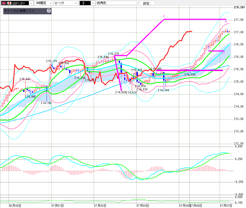Open the candlestick color style dropdown arrow
The width and height of the screenshot is (246, 208).
coord(93,3)
